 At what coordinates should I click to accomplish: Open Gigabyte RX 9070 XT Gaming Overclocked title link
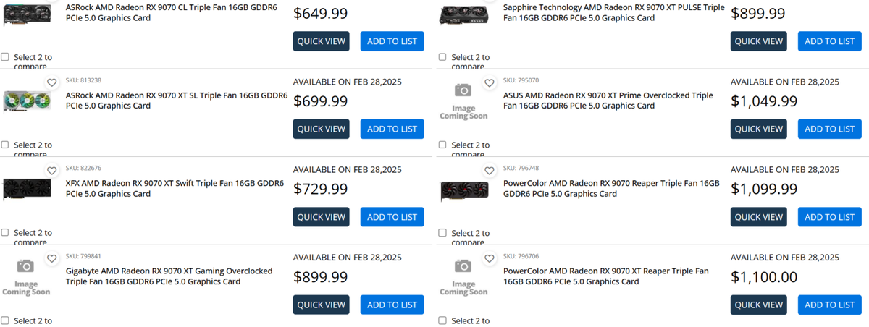tap(169, 276)
